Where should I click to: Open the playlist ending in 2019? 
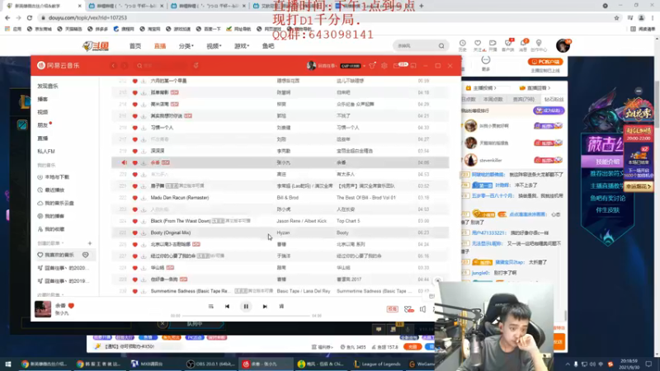coord(64,281)
